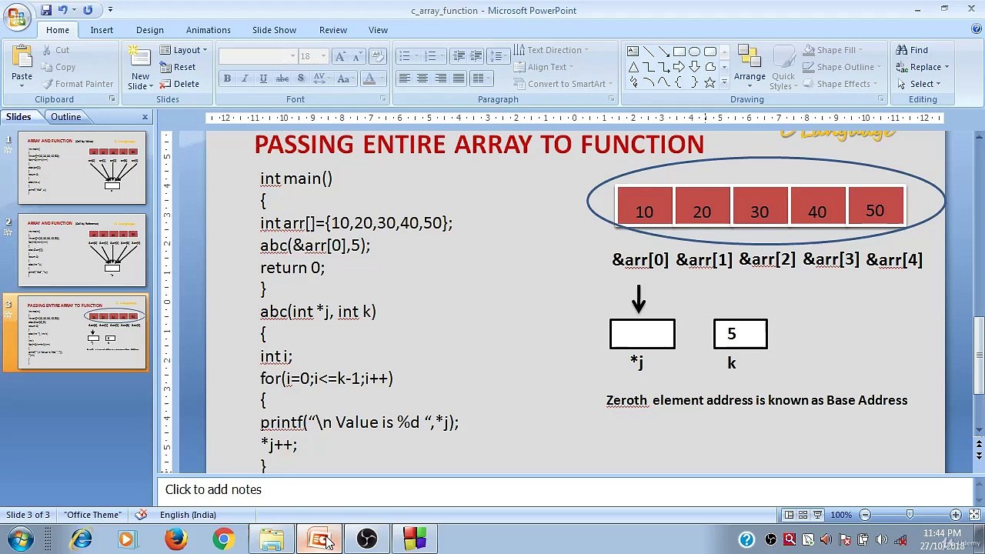Open the Columns dropdown
This screenshot has height=554, width=985.
(x=482, y=78)
